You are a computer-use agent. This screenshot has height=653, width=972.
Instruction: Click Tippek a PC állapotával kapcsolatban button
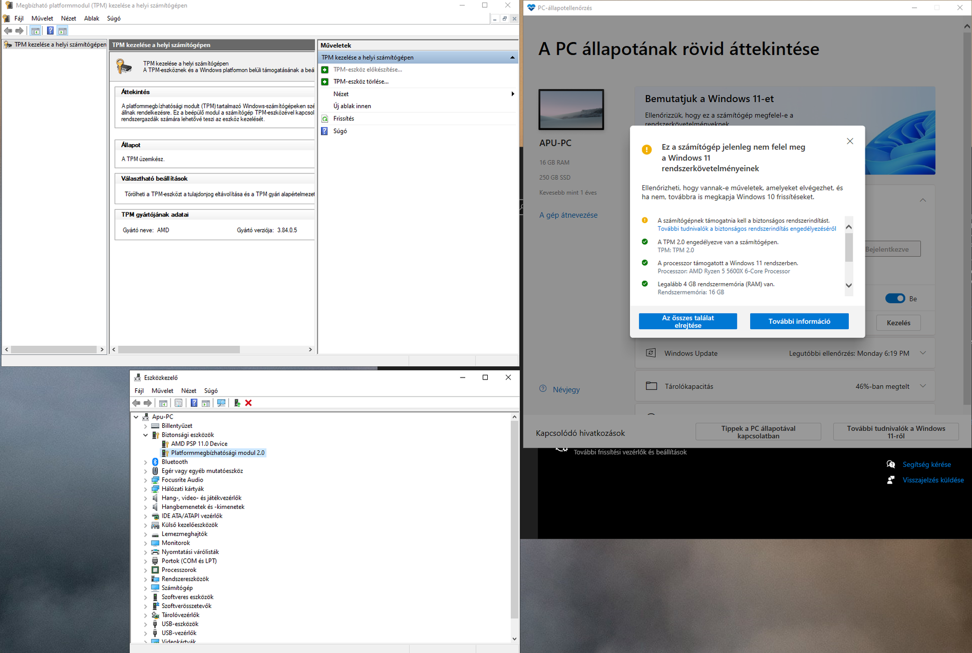(758, 432)
